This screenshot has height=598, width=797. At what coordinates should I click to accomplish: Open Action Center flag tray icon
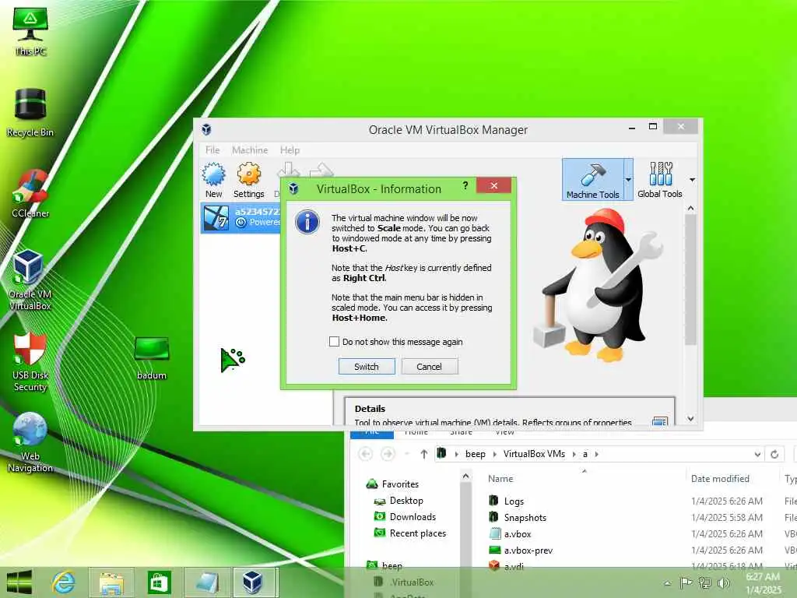(686, 582)
